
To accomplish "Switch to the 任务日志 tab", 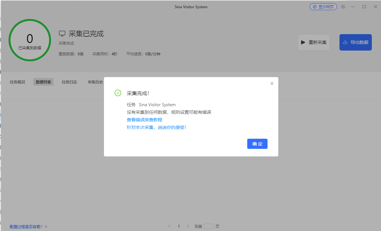I will (x=69, y=82).
